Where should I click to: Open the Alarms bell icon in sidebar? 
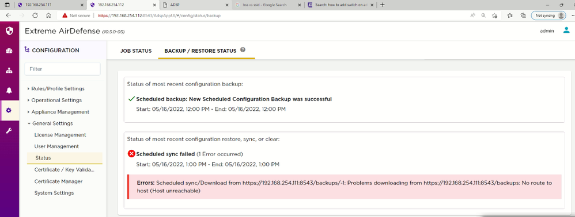click(x=9, y=91)
